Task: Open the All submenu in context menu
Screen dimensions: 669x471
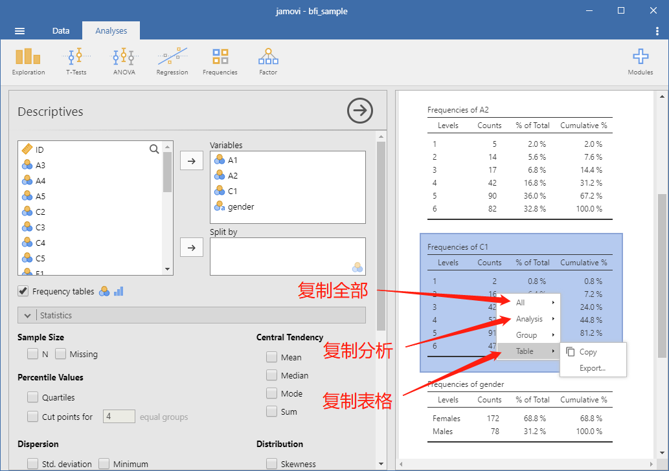Action: (x=528, y=303)
